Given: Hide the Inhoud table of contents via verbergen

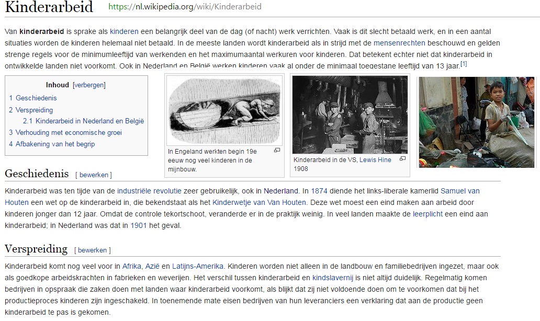Looking at the screenshot, I should pyautogui.click(x=89, y=85).
